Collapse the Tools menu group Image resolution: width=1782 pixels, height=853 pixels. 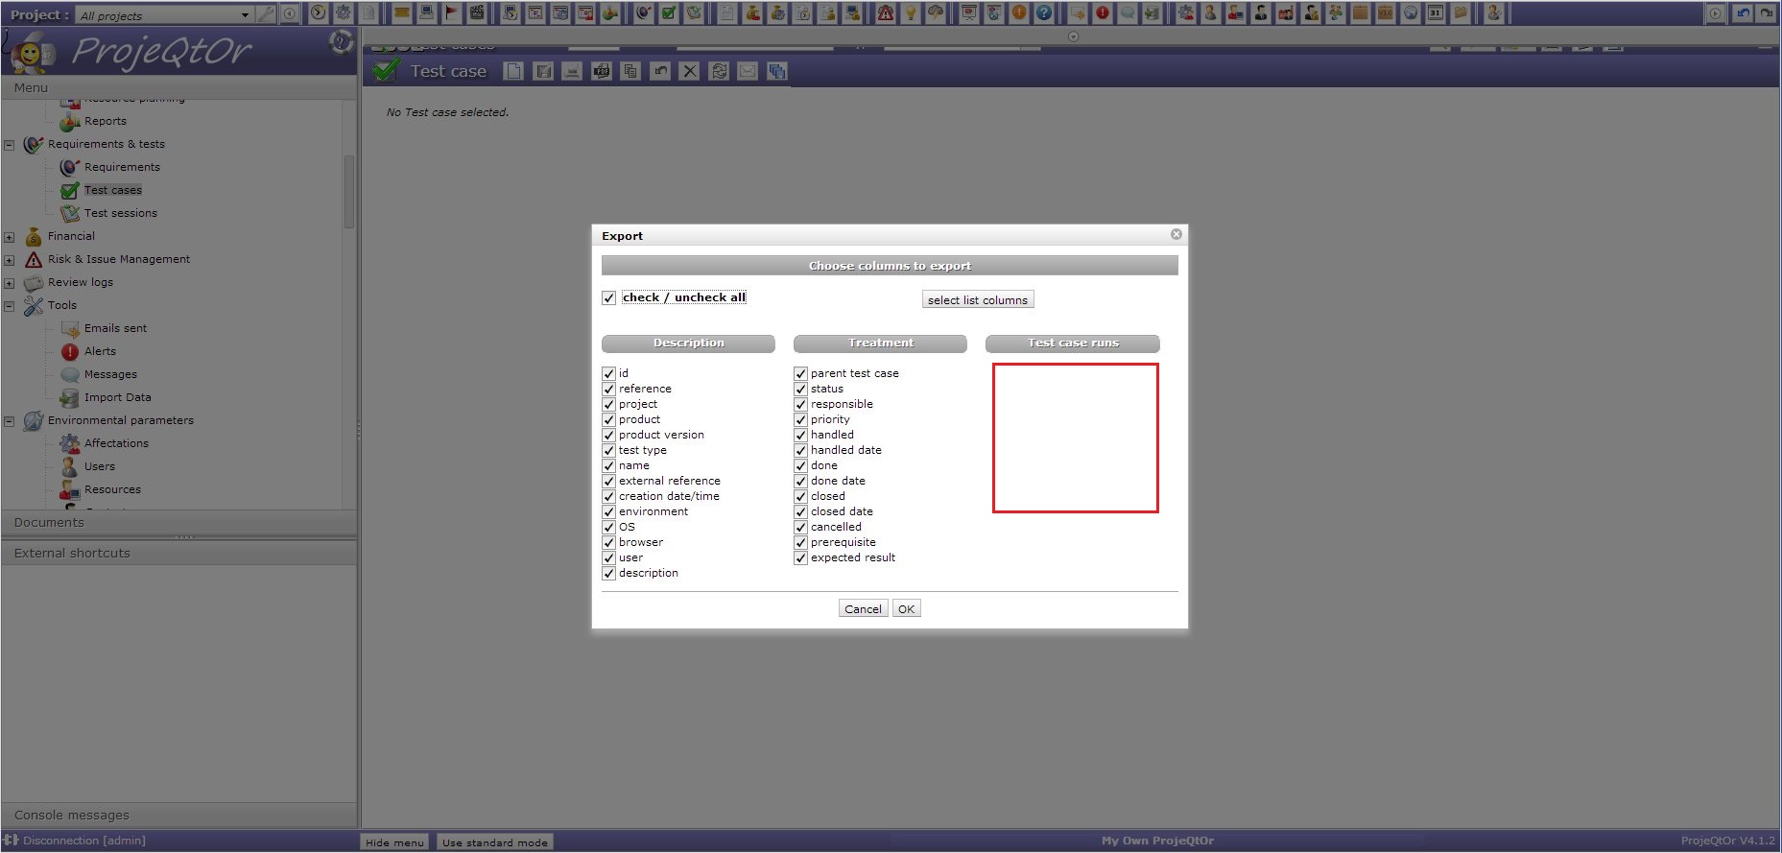point(10,306)
